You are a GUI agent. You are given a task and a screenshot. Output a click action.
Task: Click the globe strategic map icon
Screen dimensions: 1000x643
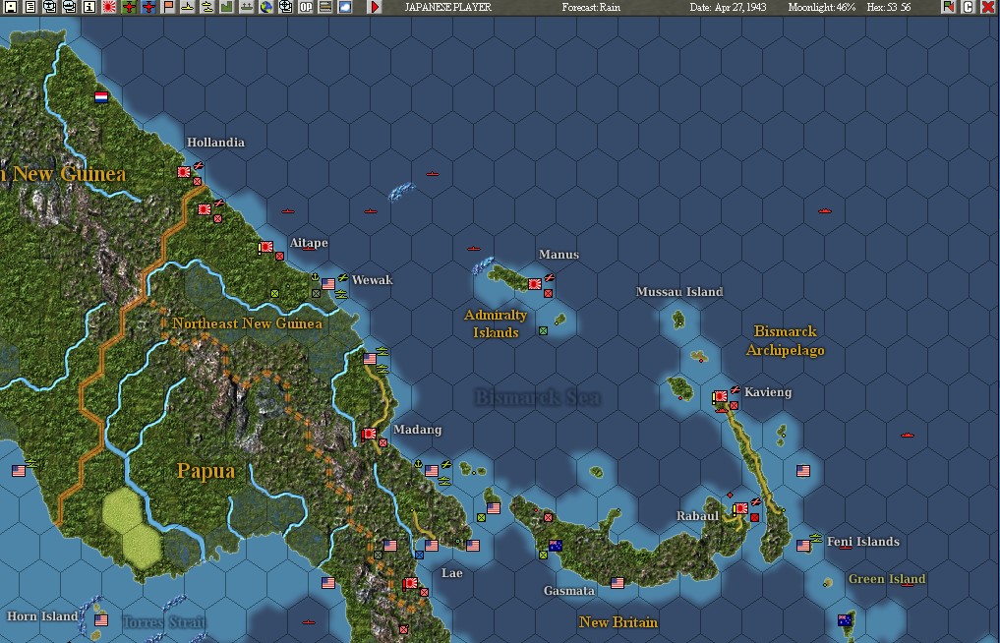267,9
